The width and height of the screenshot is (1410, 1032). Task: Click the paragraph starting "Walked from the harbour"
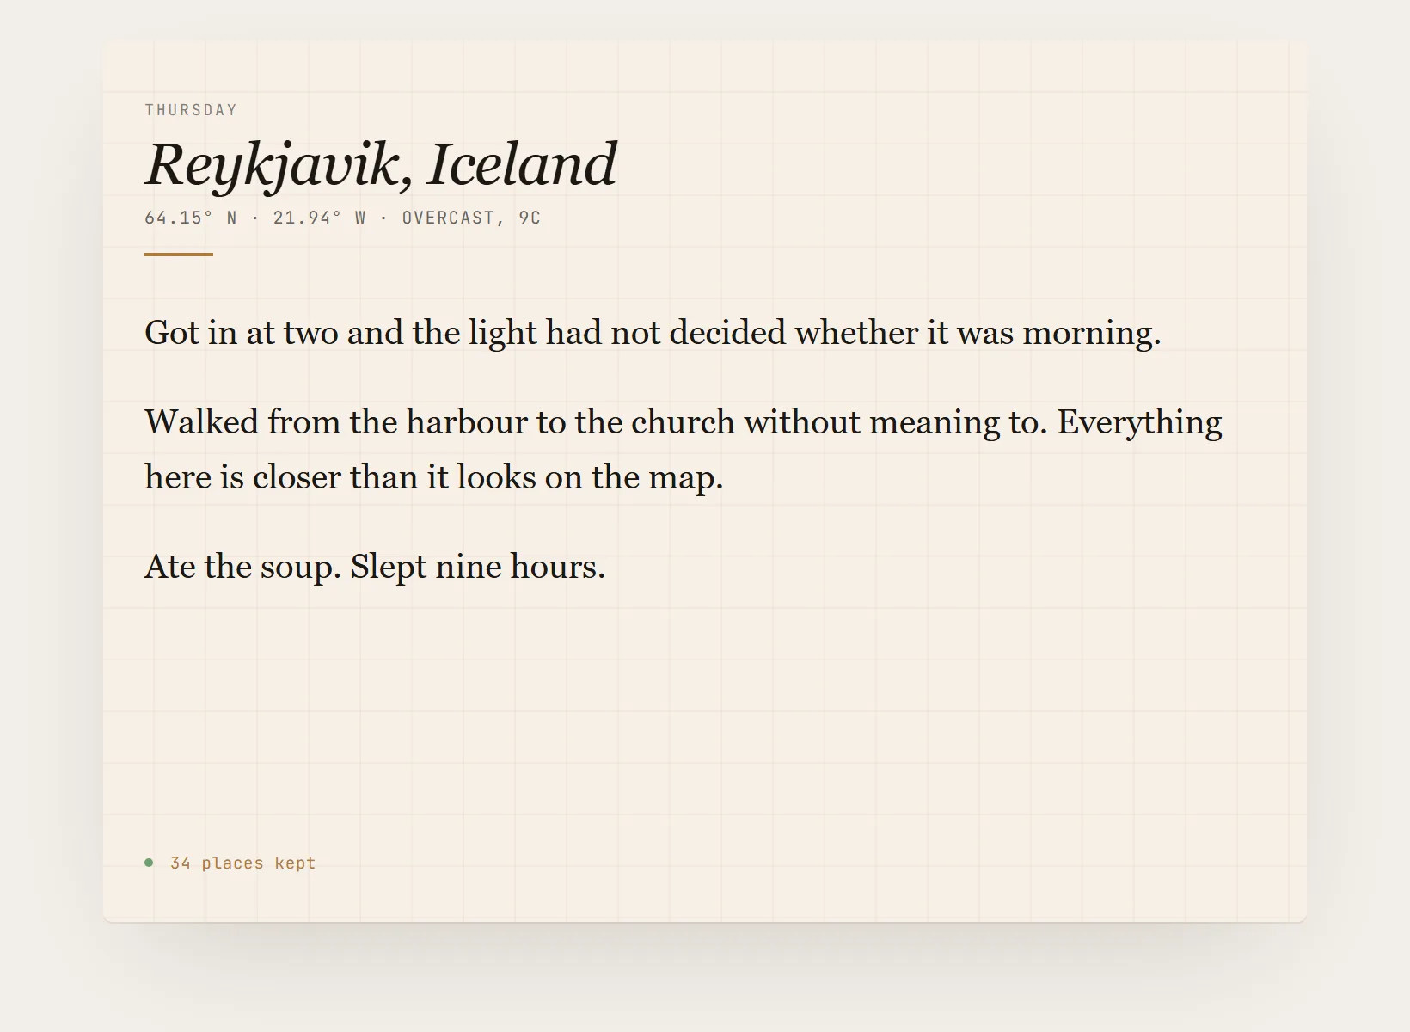click(x=684, y=450)
